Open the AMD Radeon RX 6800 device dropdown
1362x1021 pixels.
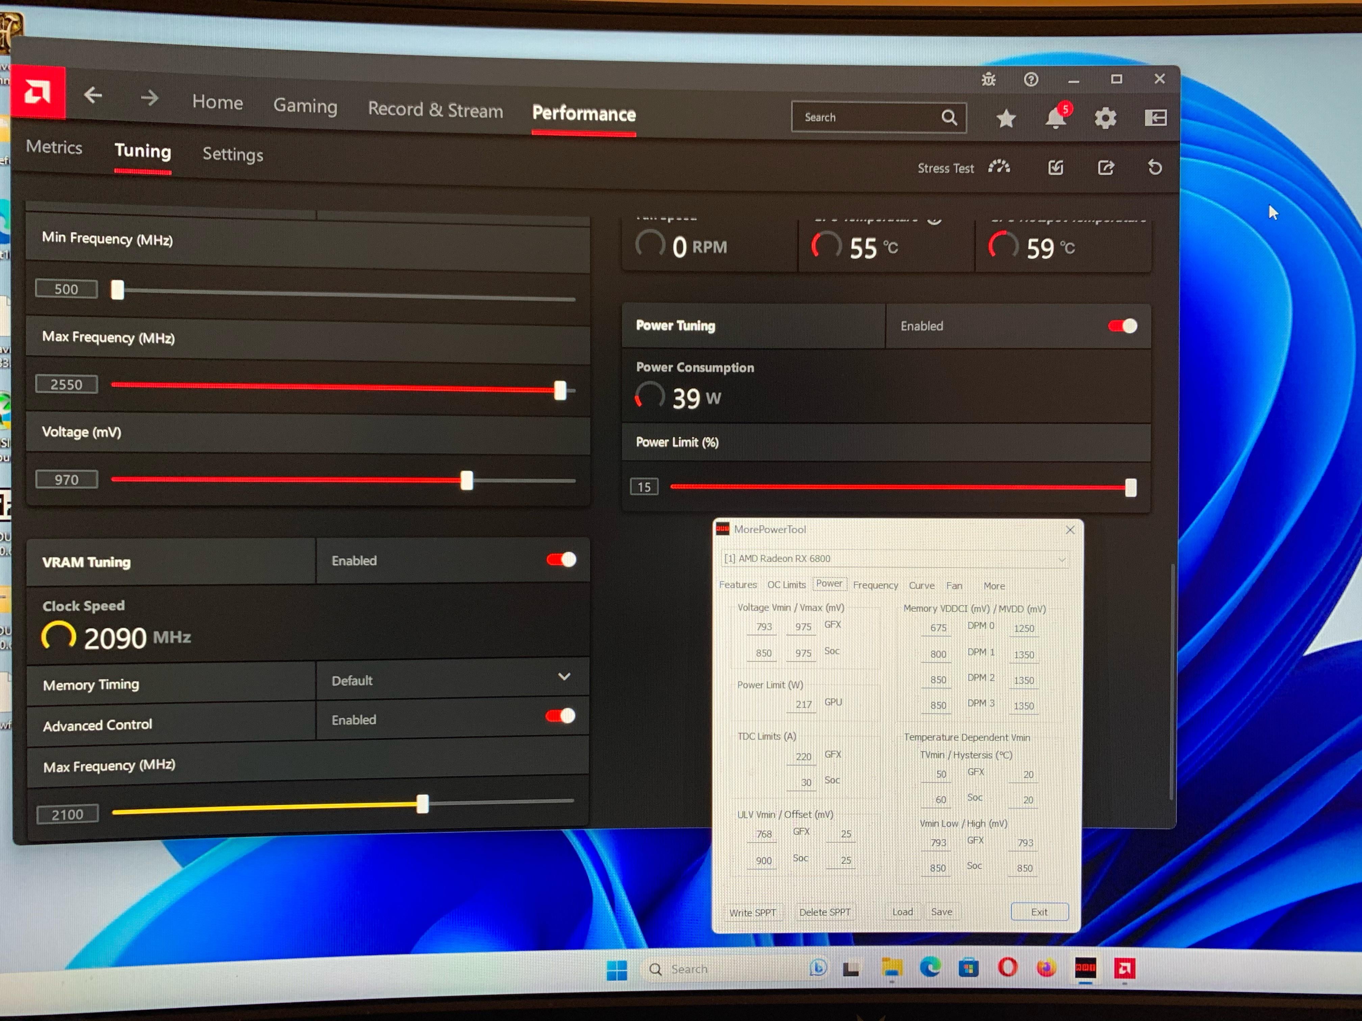[895, 559]
